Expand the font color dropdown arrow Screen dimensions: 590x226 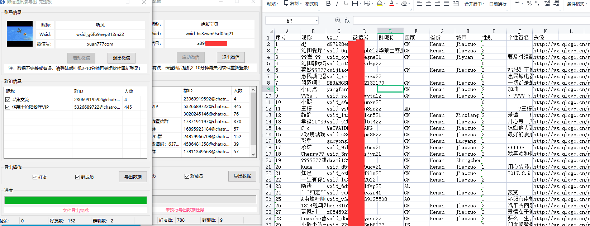(397, 4)
